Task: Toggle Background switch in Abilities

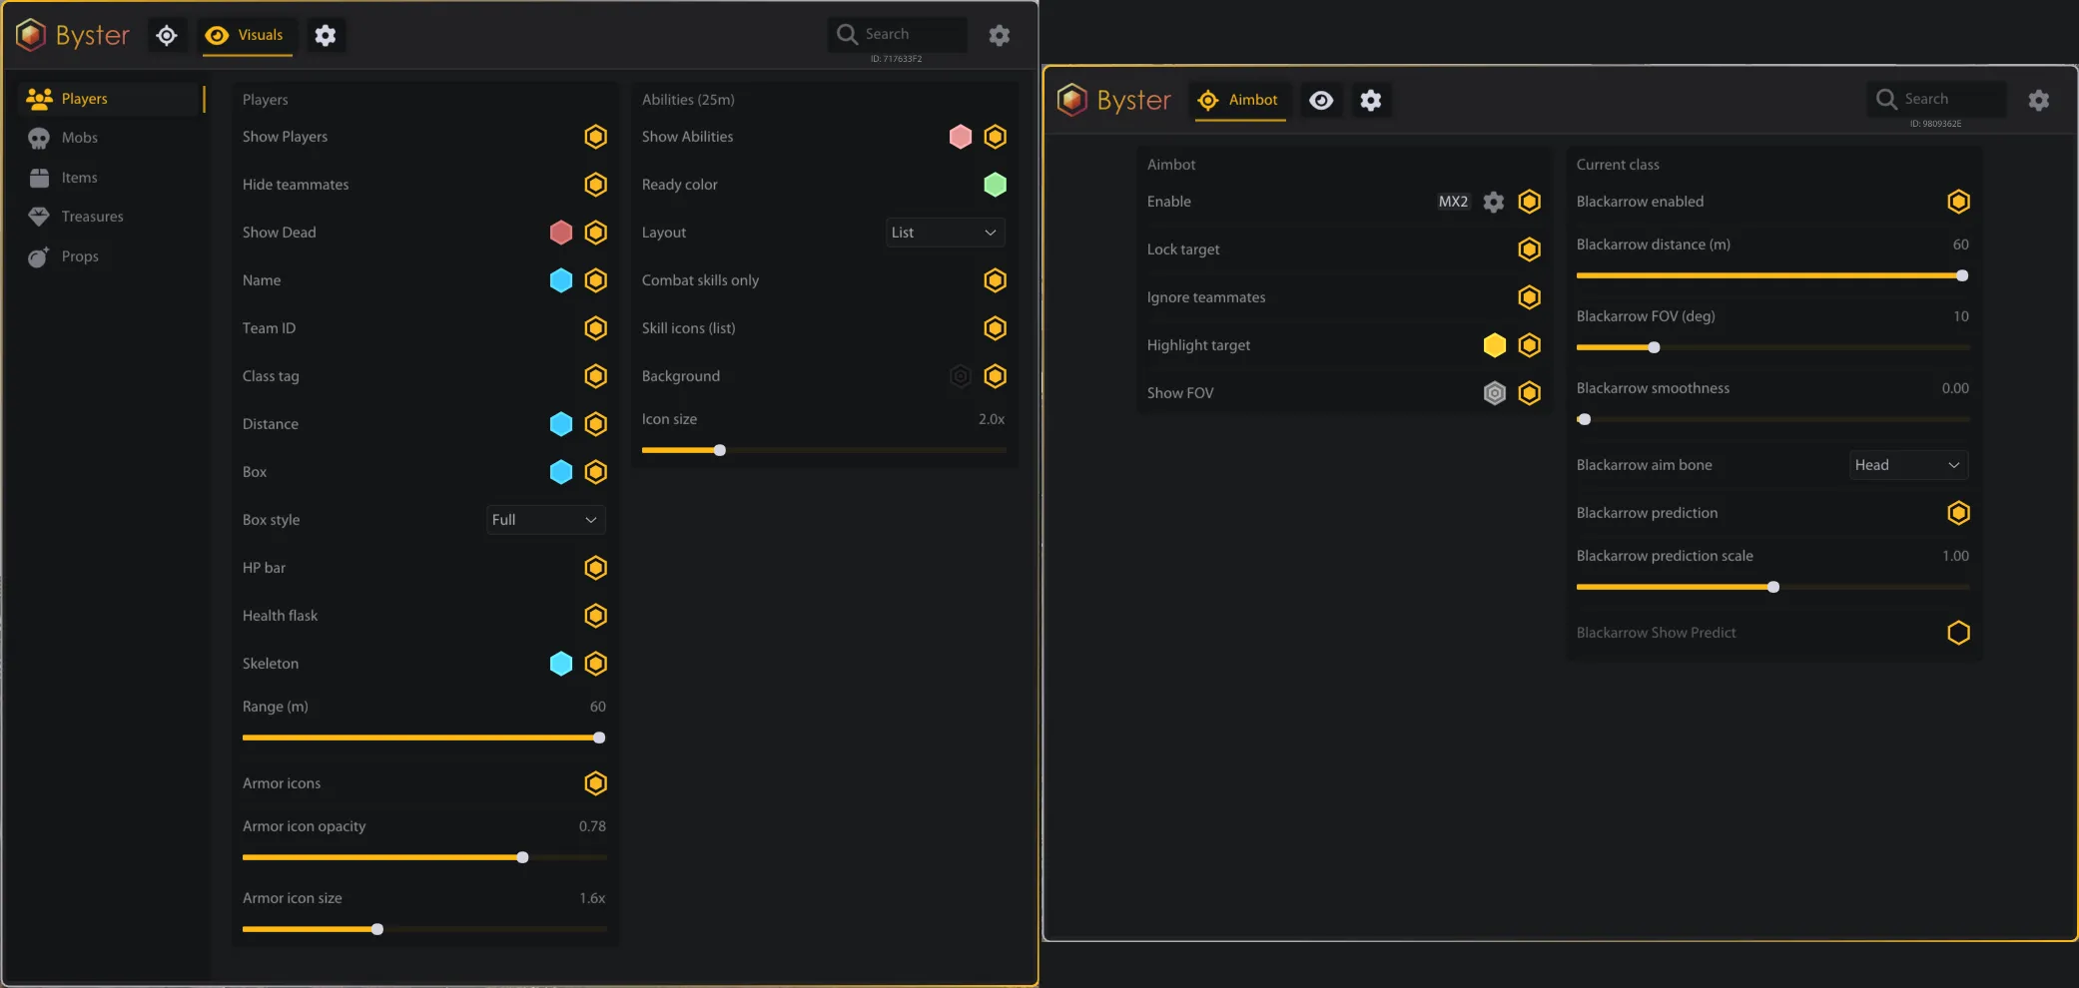Action: pos(996,376)
